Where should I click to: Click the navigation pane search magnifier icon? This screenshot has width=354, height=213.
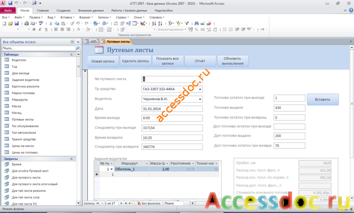point(78,48)
